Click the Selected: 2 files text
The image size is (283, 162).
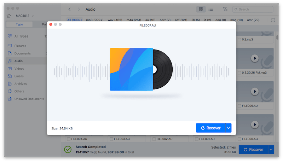[224, 147]
